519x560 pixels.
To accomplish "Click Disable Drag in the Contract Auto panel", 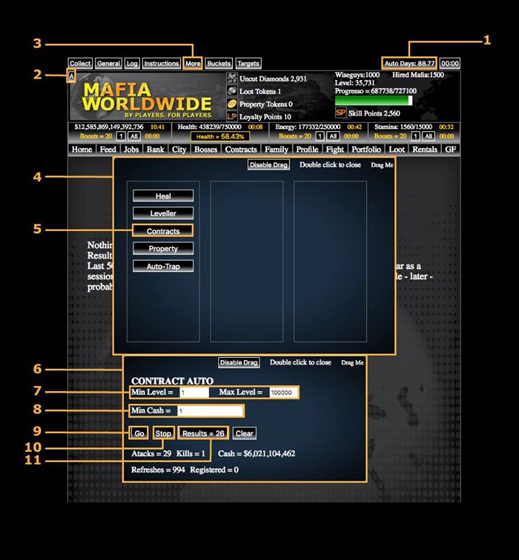I will pos(239,362).
